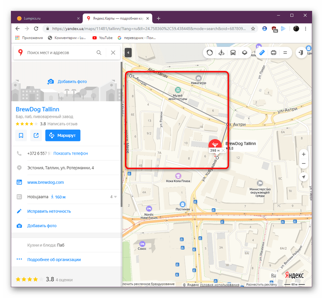Save BrewDog Tallinn with the bookmark icon

(21, 136)
